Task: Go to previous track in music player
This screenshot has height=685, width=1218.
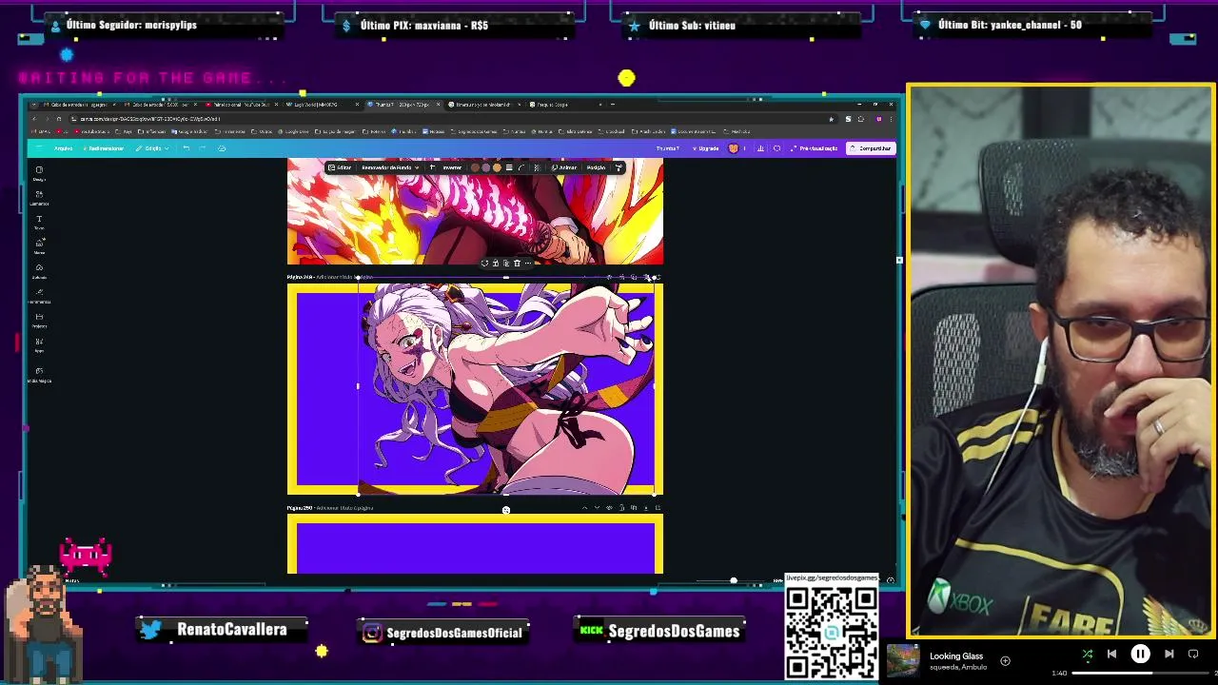Action: [1111, 655]
